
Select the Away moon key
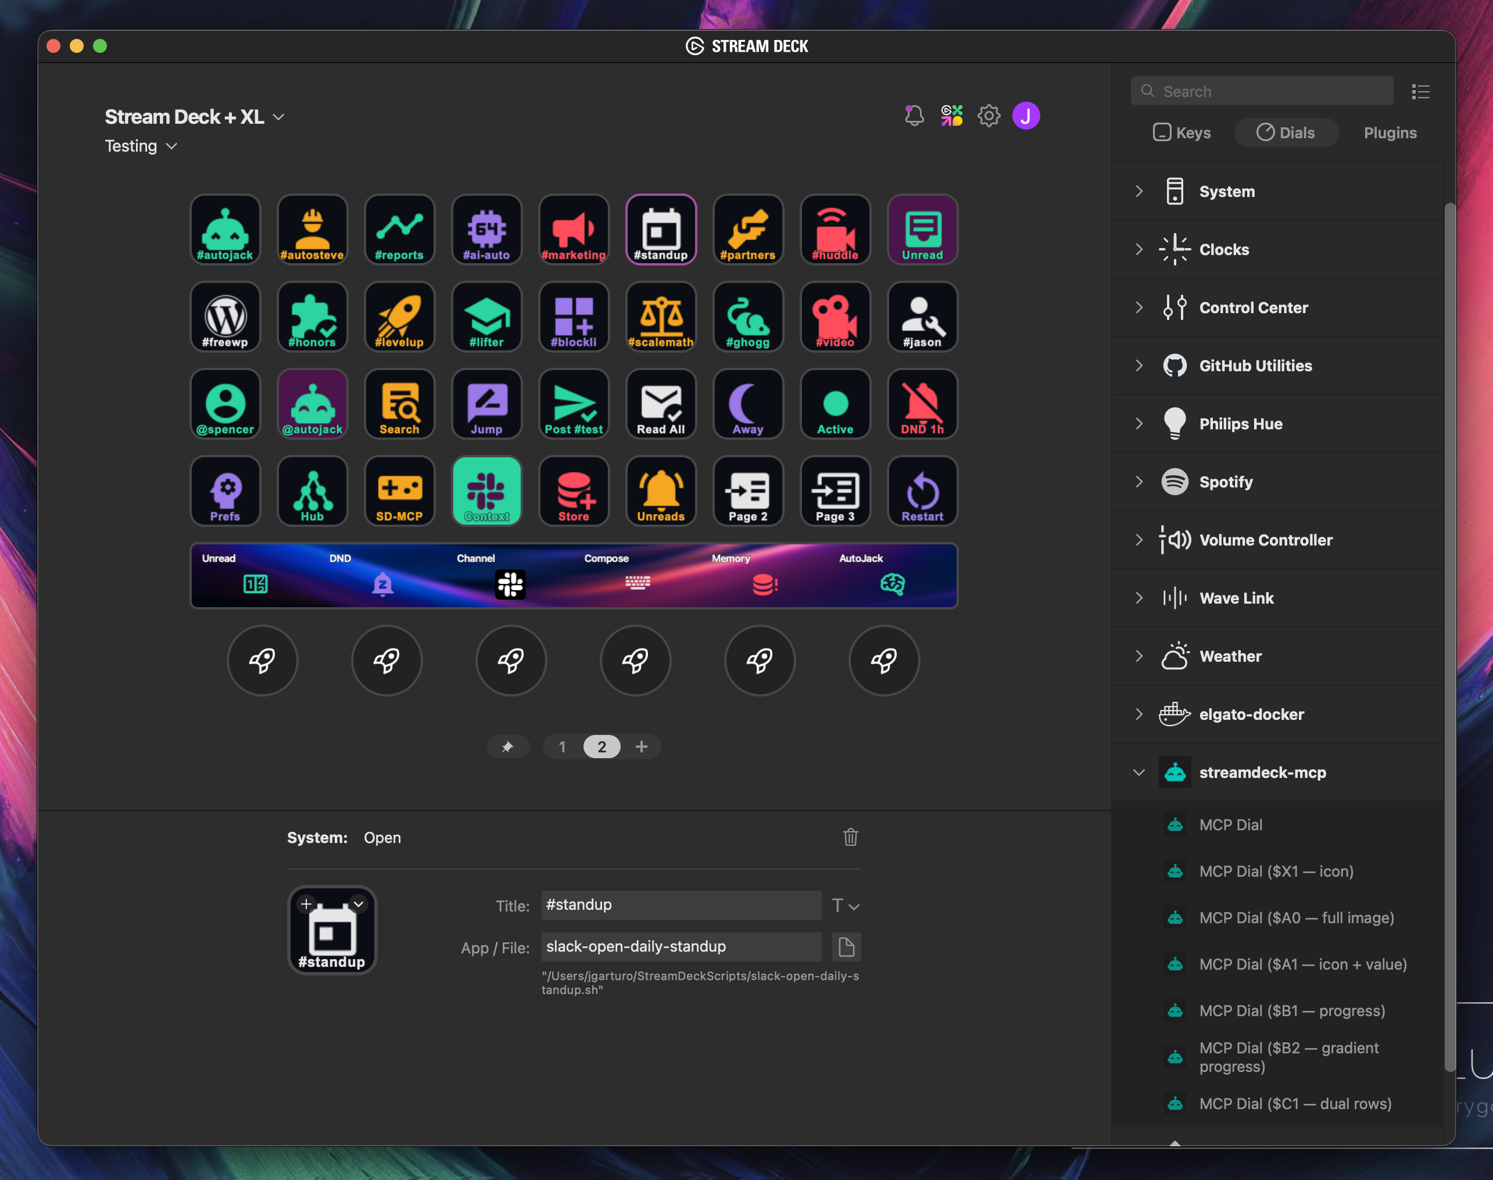[748, 403]
